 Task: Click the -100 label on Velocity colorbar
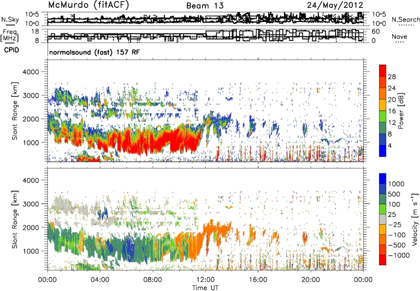pyautogui.click(x=396, y=235)
